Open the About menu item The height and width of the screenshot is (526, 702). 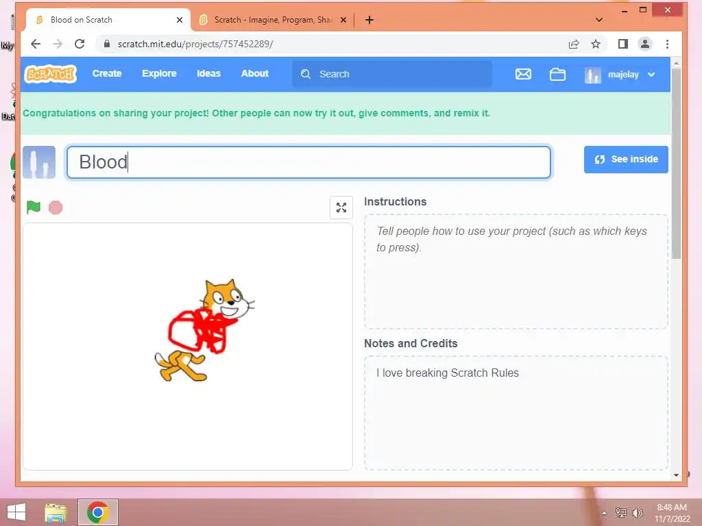tap(255, 74)
